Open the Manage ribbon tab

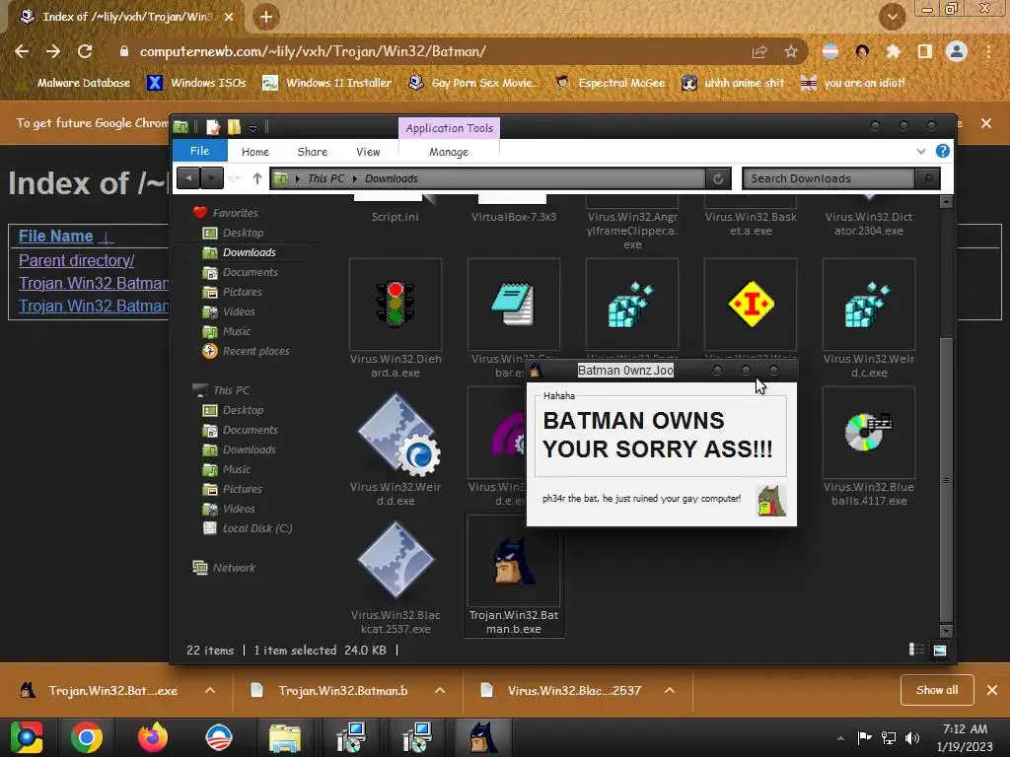pos(449,152)
